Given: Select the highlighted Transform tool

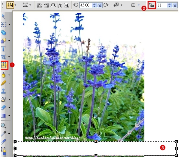Looking at the screenshot, I should (x=4, y=65).
